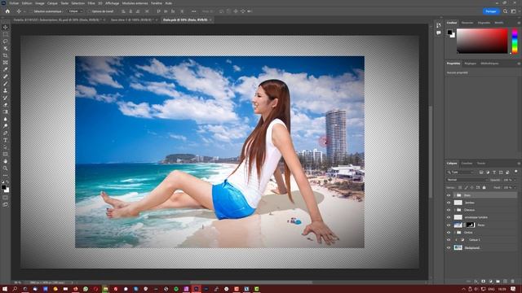Toggle layer filtering switch in Calques panel
The image size is (522, 293).
coord(515,172)
